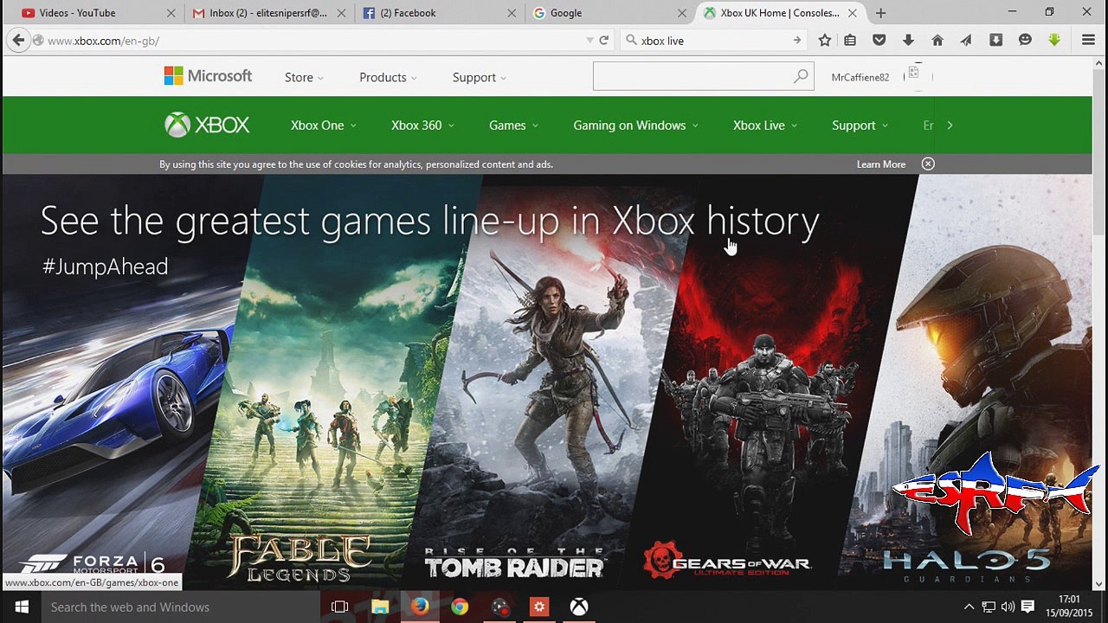Click the xbox live browser search box
This screenshot has height=623, width=1108.
tap(712, 41)
